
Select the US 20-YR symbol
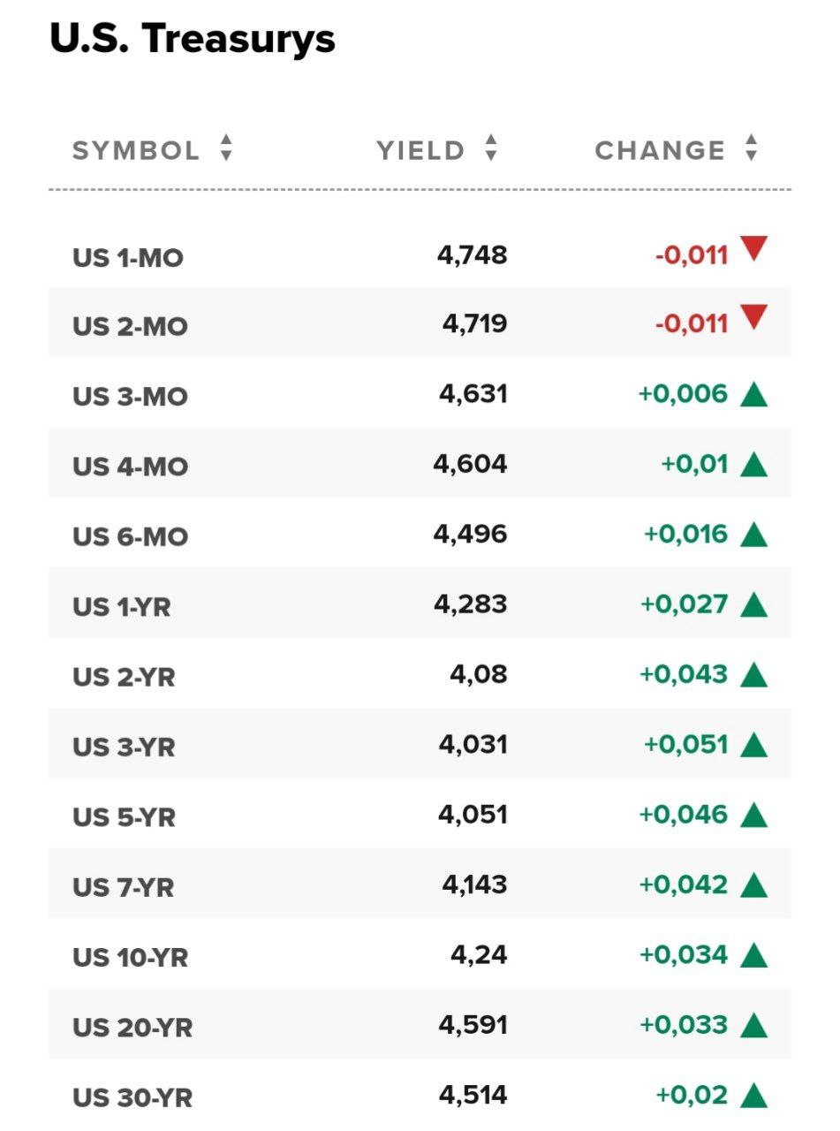(x=132, y=1028)
